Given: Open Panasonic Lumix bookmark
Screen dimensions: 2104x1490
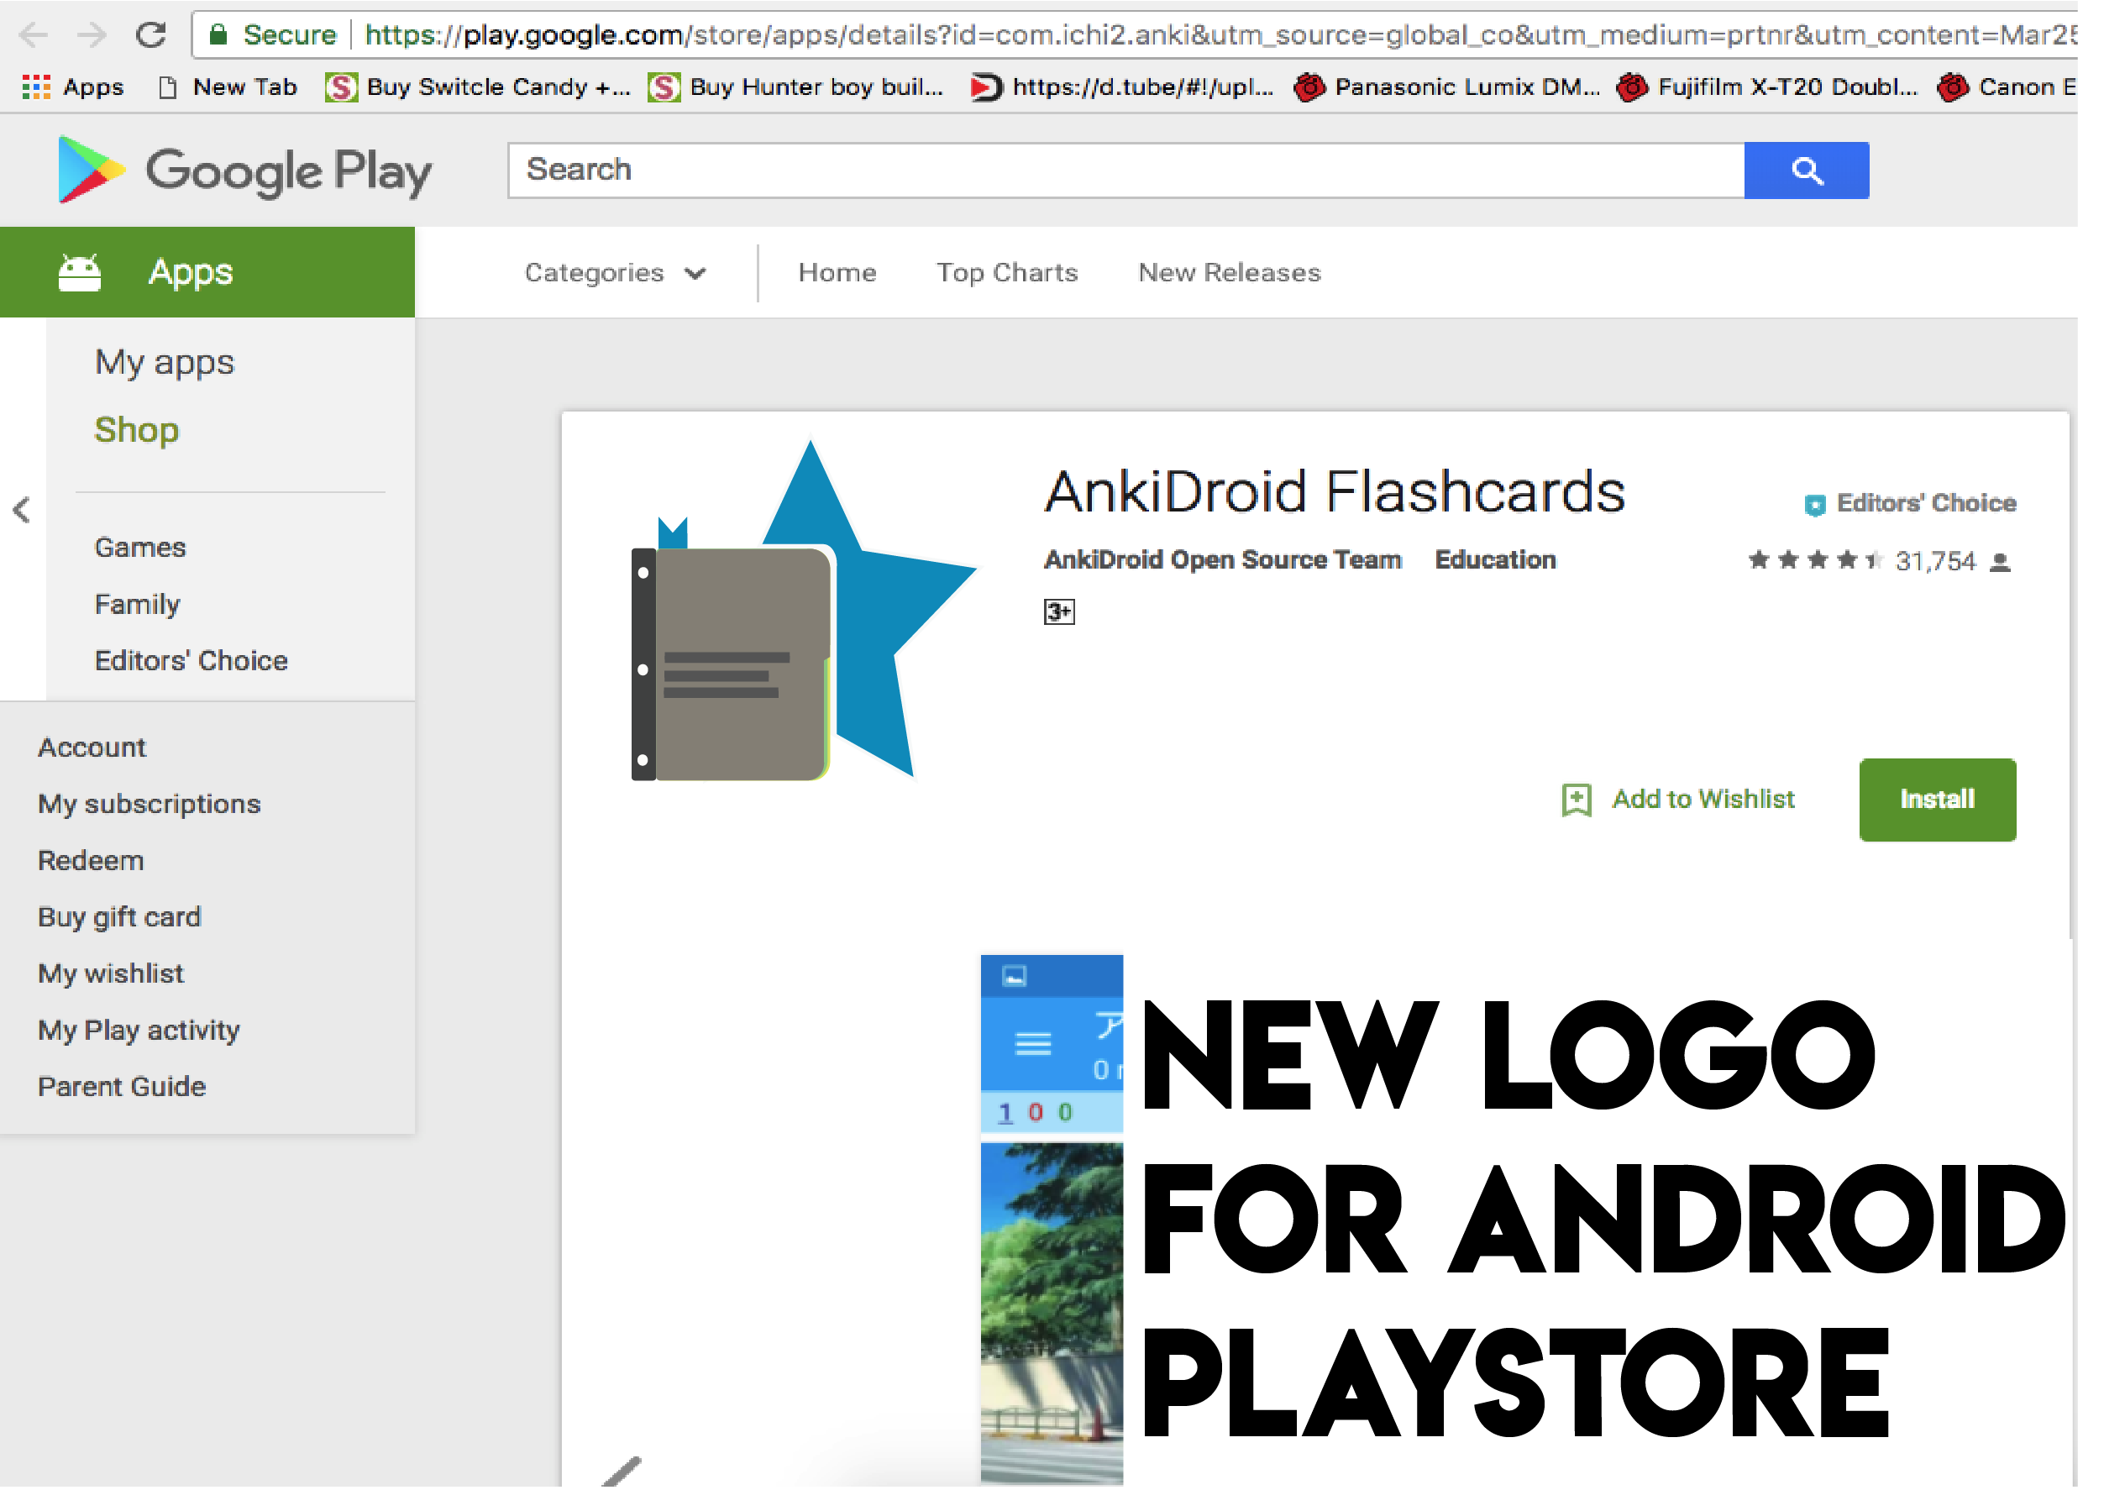Looking at the screenshot, I should 1448,88.
